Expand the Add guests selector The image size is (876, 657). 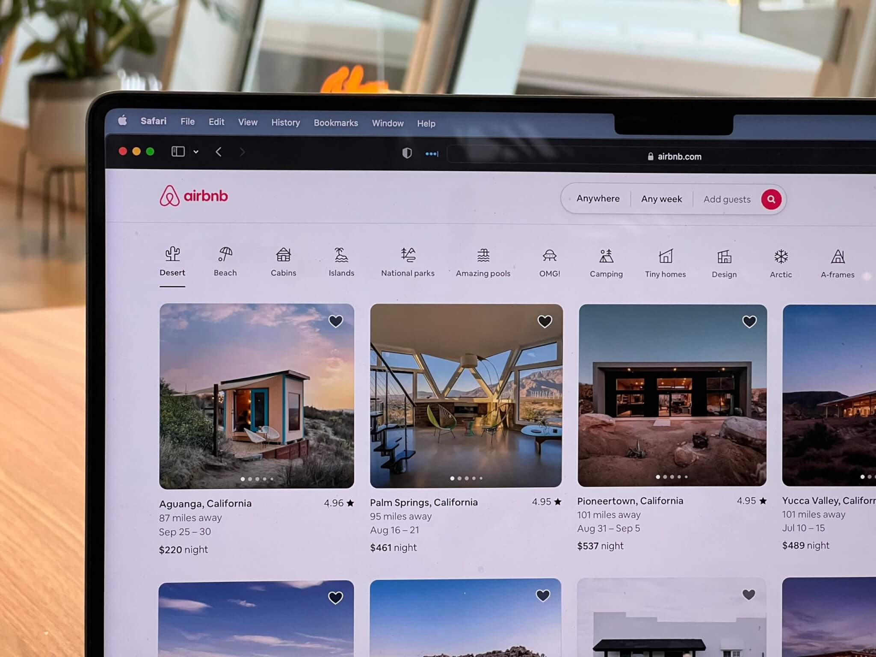pyautogui.click(x=727, y=199)
